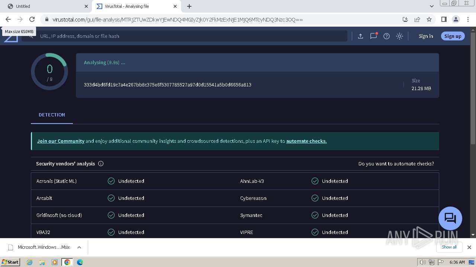Click the Undetected checkmark for Acronis
The width and height of the screenshot is (476, 267).
tap(111, 181)
